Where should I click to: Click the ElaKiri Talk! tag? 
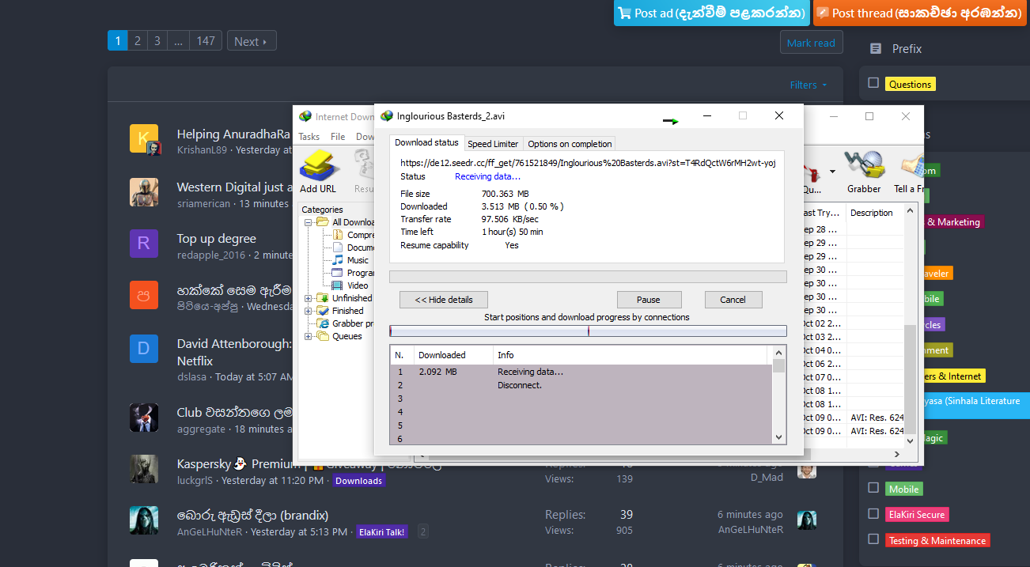click(x=383, y=532)
